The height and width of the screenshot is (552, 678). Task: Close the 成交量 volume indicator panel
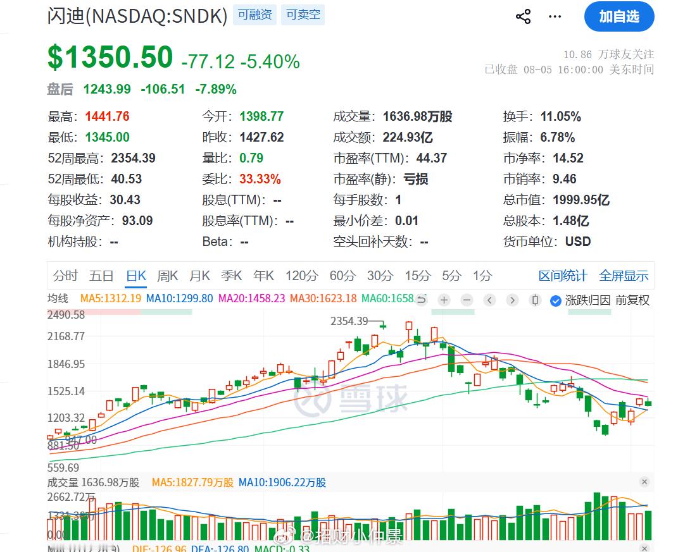[x=644, y=482]
